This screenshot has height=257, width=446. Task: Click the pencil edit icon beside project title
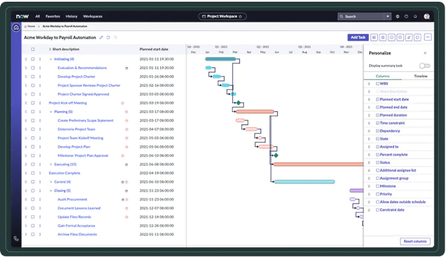tap(101, 38)
